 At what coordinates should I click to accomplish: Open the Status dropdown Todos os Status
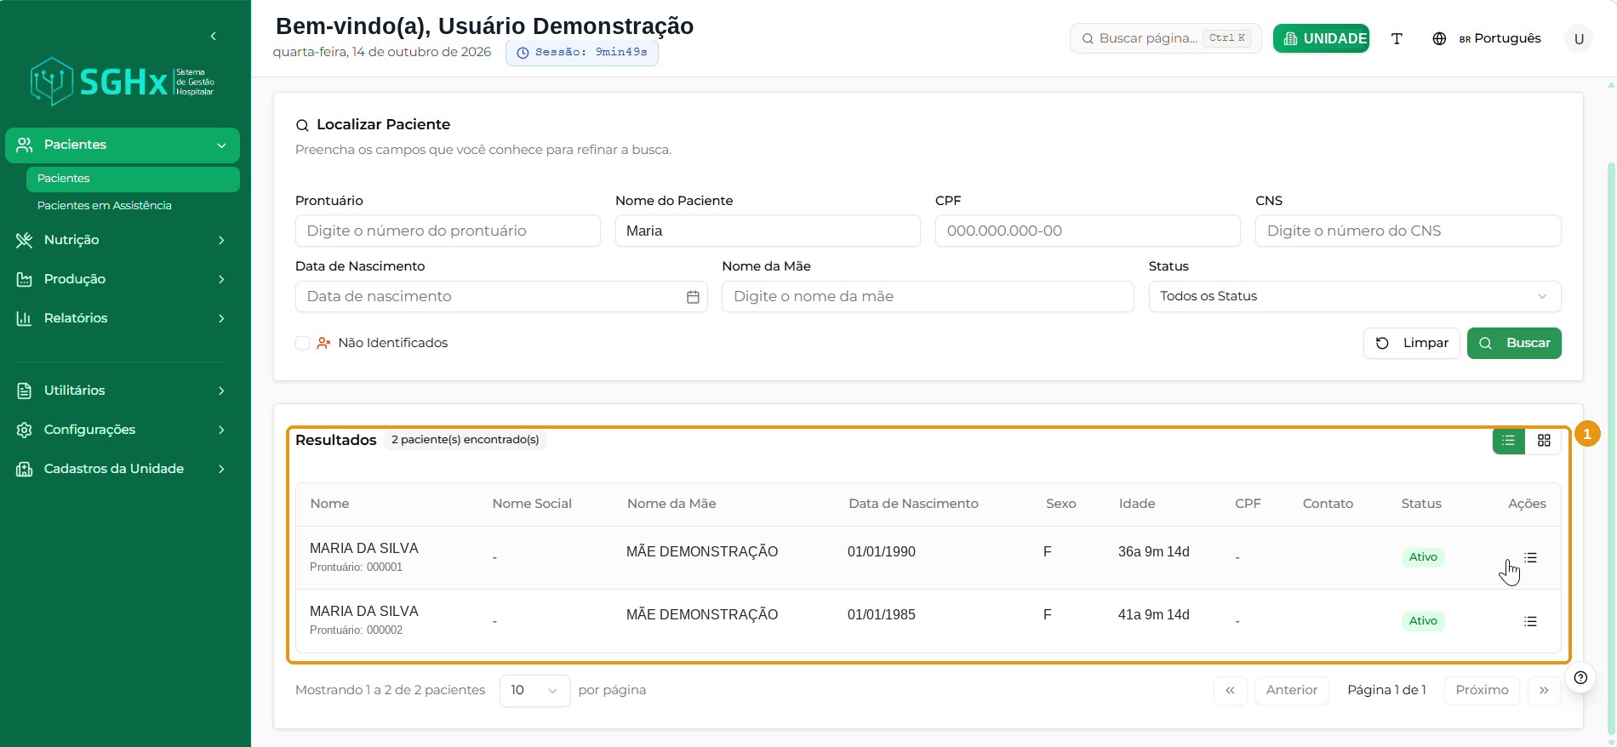(x=1355, y=296)
